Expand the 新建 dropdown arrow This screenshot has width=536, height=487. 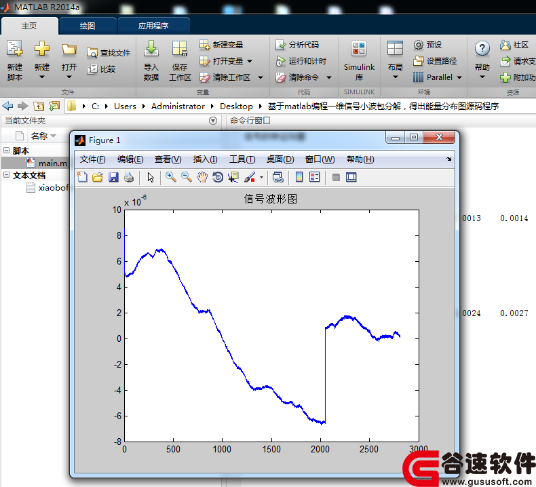[x=41, y=77]
